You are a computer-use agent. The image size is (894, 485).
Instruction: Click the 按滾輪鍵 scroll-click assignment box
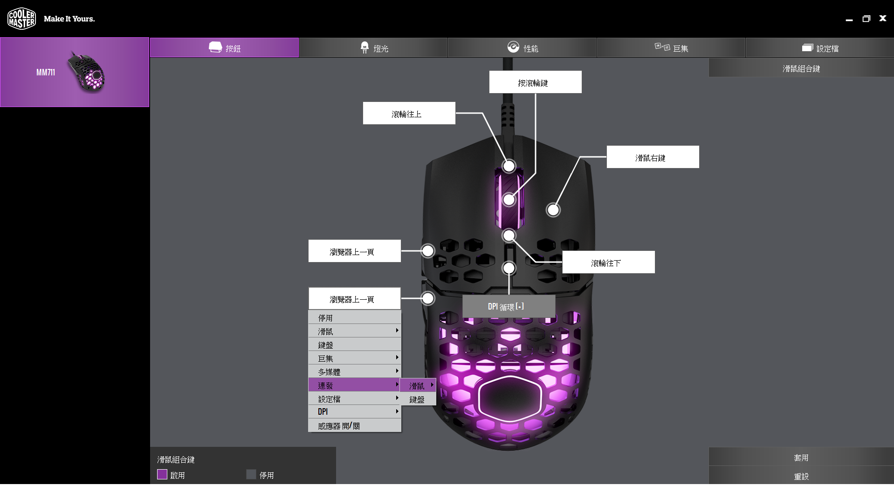[x=535, y=82]
